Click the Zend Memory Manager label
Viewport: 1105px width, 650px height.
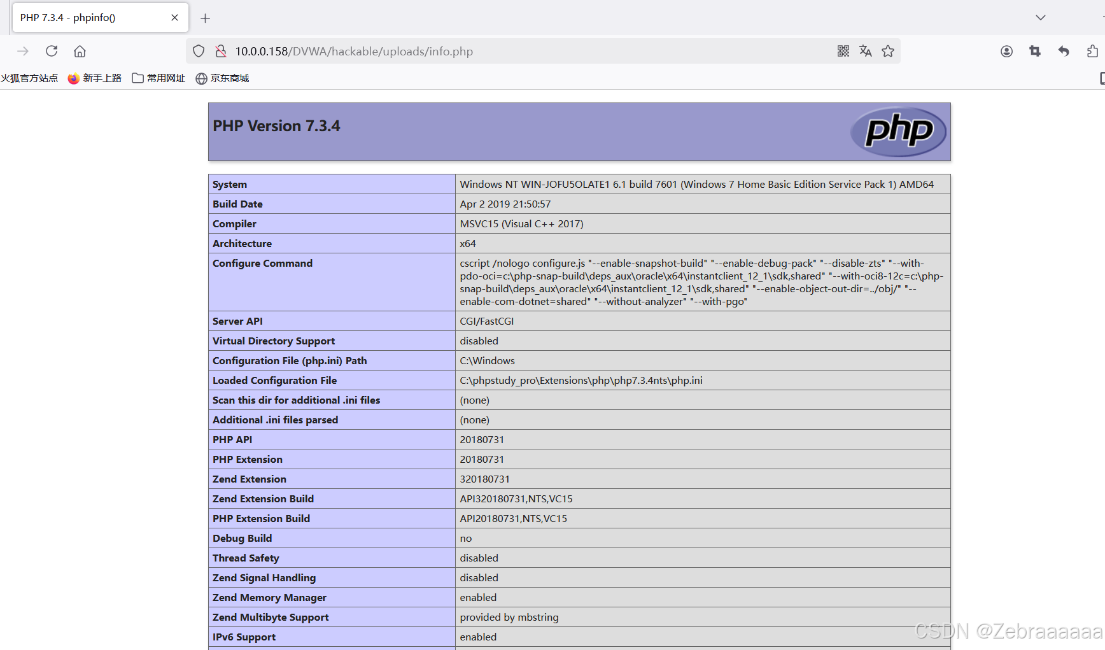[x=269, y=598]
